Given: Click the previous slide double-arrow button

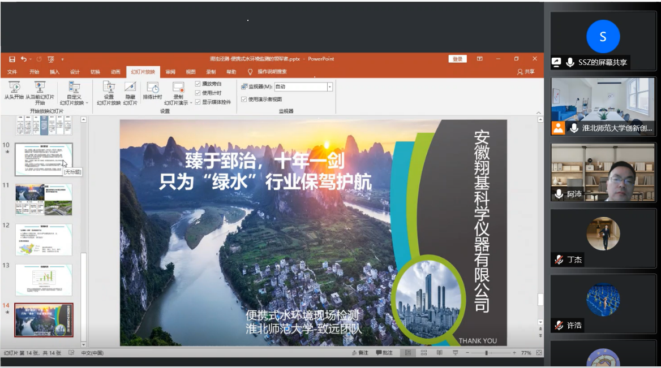Looking at the screenshot, I should coord(540,329).
